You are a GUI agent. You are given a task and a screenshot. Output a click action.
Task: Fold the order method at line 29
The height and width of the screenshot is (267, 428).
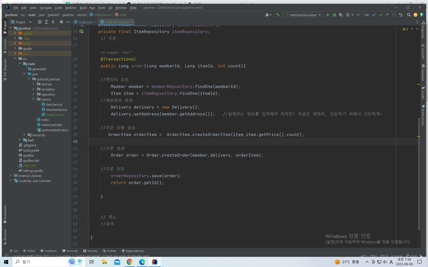click(89, 66)
